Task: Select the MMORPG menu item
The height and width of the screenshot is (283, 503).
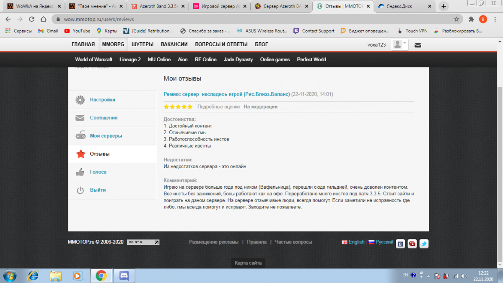Action: [x=113, y=44]
